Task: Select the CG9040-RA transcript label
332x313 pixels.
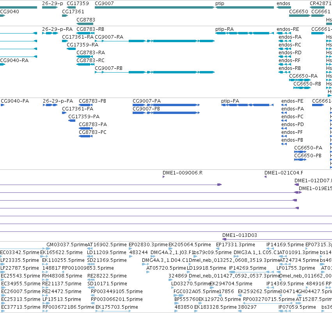Action: point(14,60)
